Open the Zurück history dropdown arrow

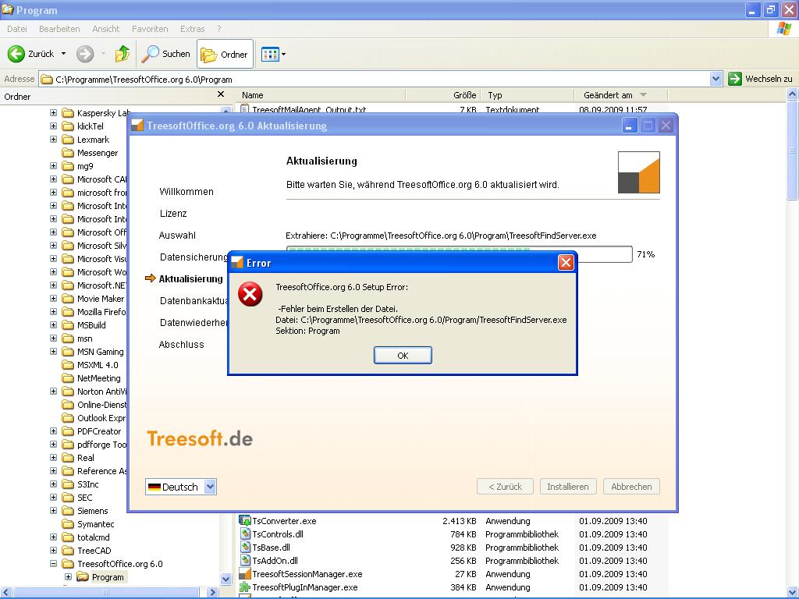[x=63, y=54]
